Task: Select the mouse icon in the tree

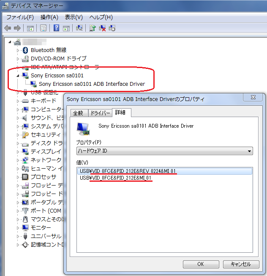Action: coord(25,219)
